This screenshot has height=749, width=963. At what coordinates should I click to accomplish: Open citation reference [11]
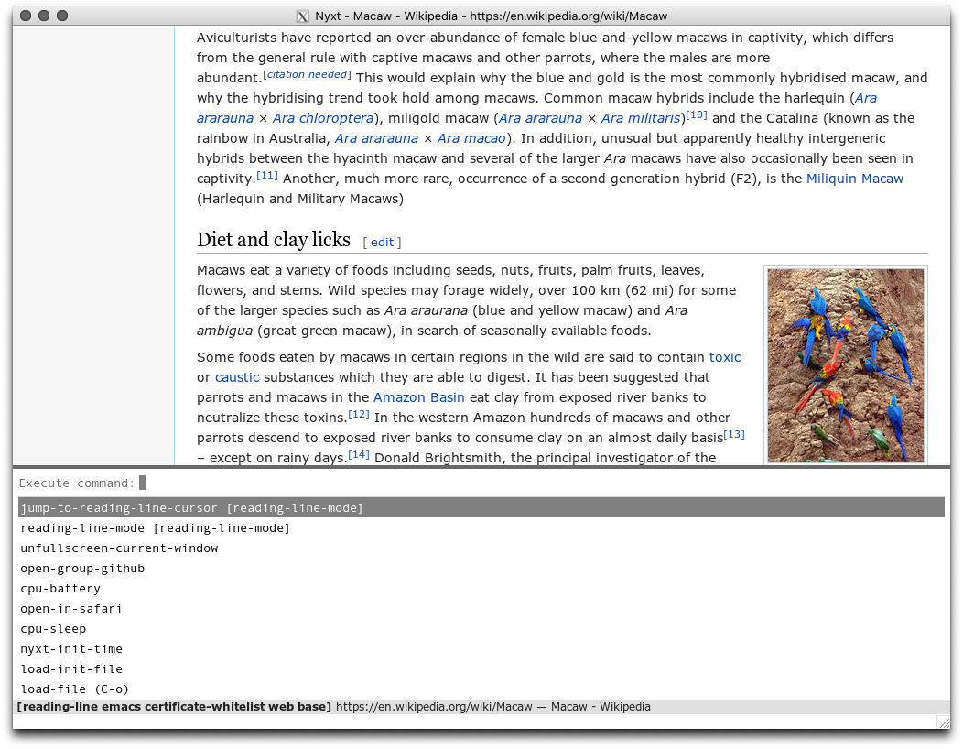[267, 175]
